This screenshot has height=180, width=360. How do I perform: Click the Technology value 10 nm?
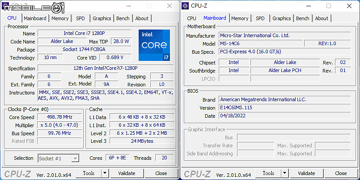50,57
